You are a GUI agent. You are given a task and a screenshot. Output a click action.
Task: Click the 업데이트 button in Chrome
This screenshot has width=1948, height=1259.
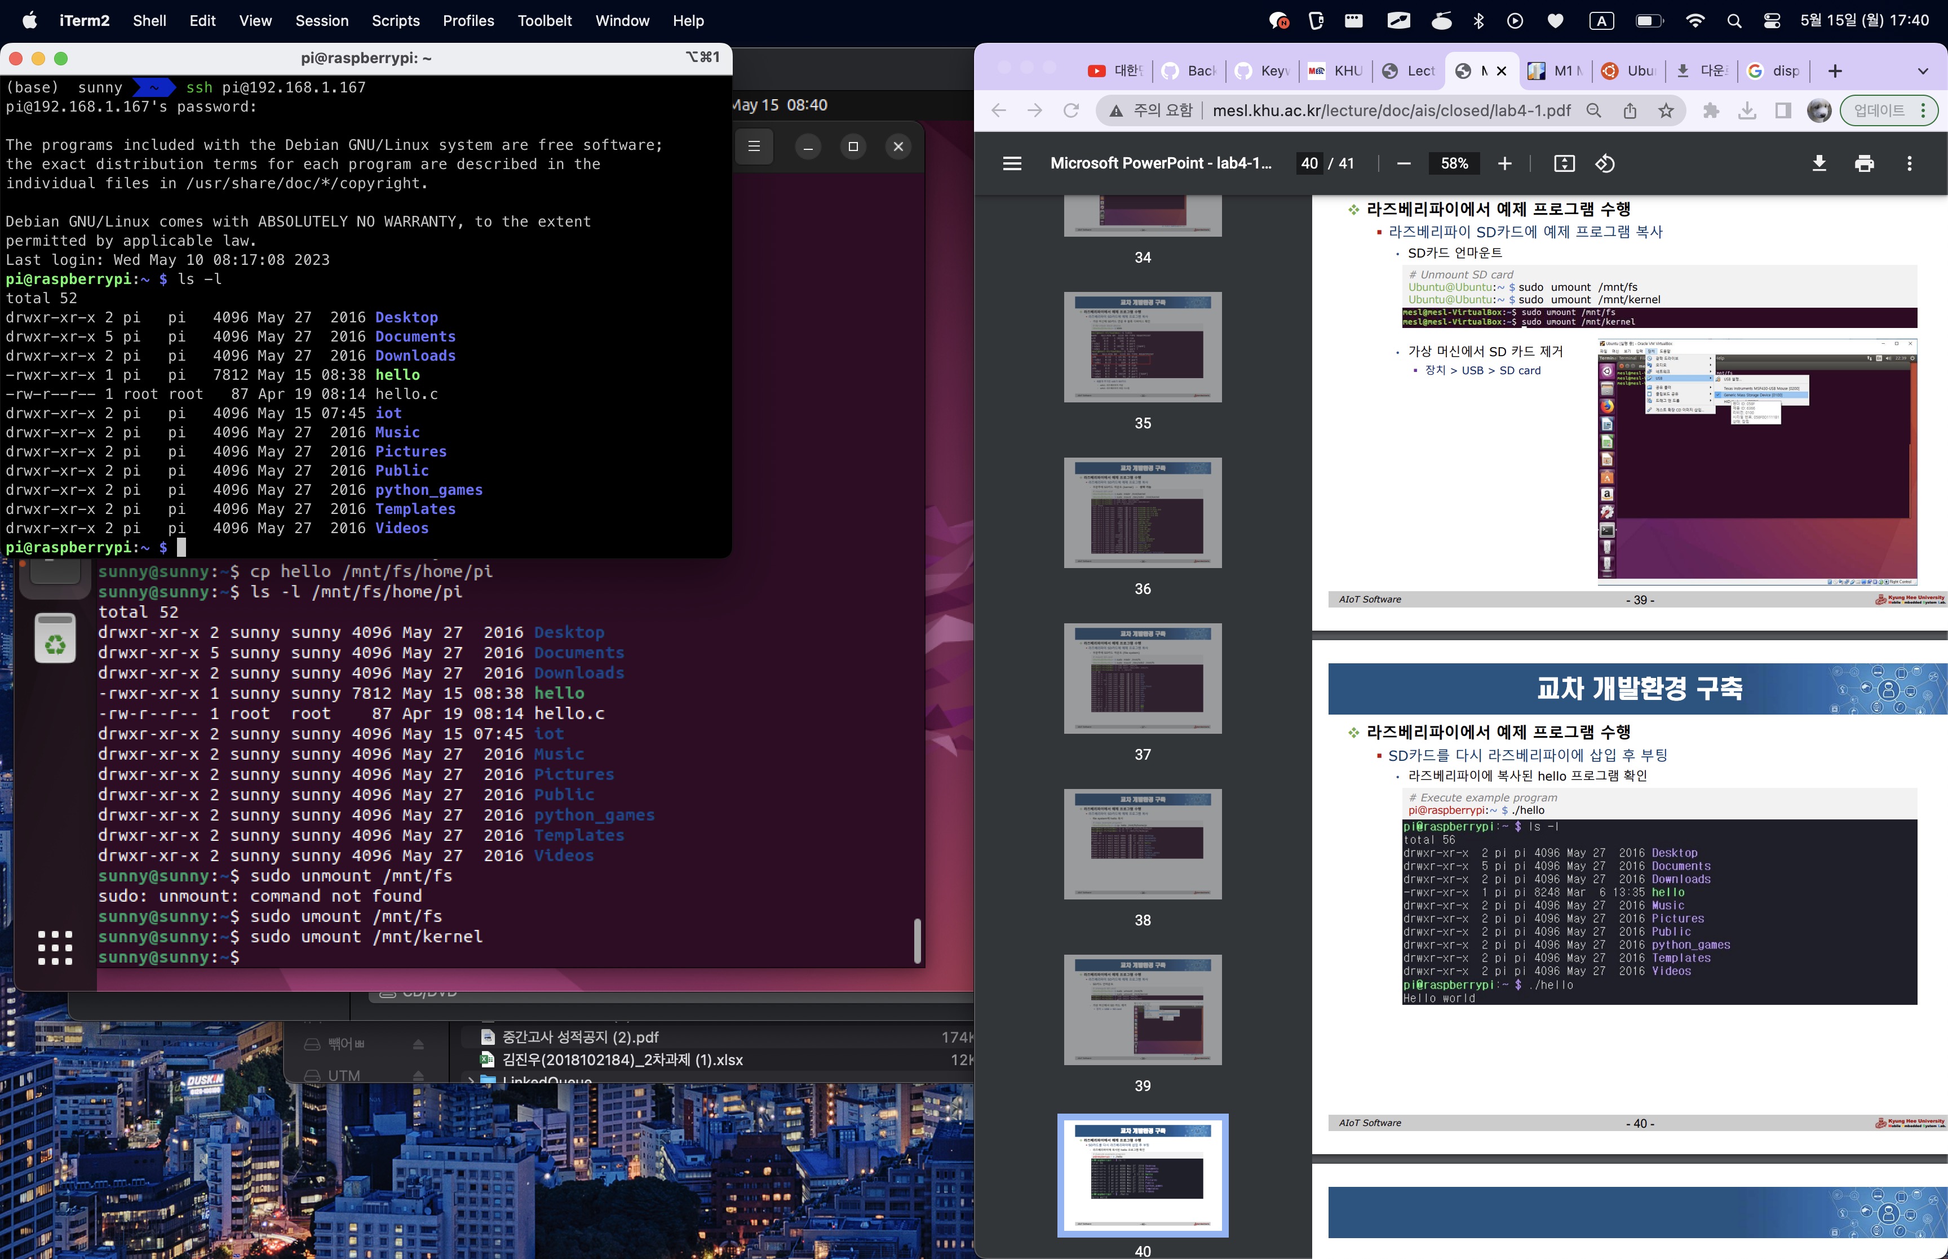[1879, 110]
